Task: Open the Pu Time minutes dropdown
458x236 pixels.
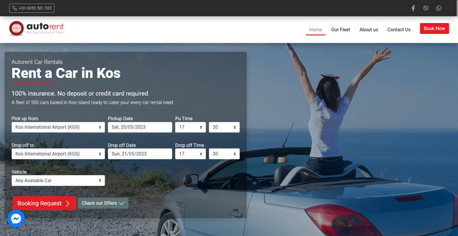Action: [224, 127]
